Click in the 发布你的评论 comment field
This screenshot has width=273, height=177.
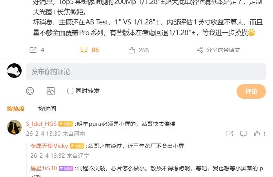(x=146, y=72)
